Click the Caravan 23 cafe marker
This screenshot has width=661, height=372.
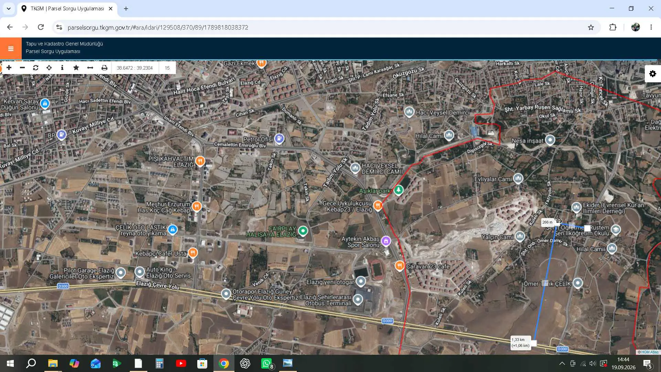tap(399, 266)
